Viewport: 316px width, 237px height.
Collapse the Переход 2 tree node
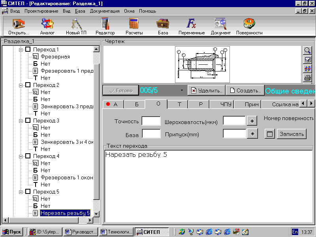click(21, 85)
